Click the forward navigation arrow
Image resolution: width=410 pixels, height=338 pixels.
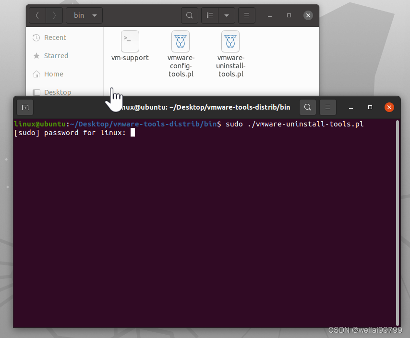point(54,15)
